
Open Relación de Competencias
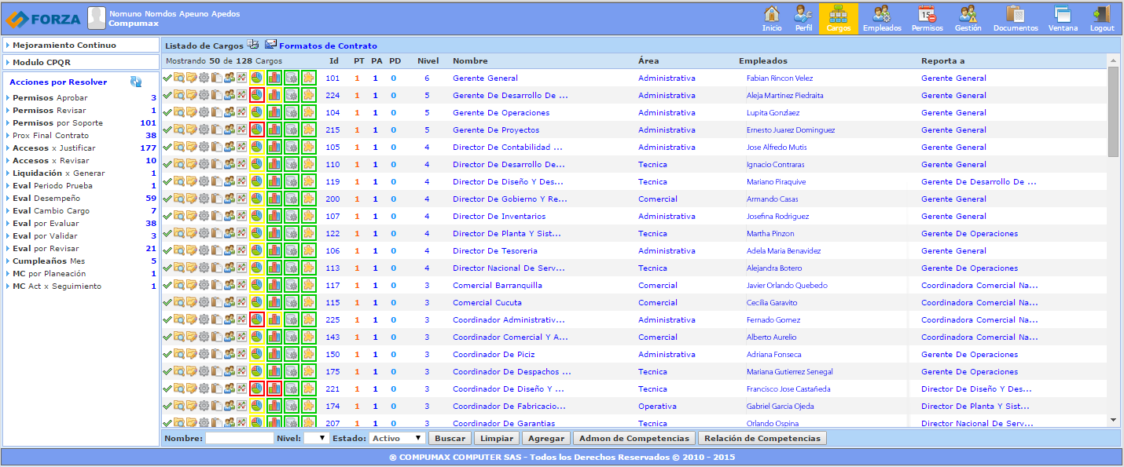[762, 439]
